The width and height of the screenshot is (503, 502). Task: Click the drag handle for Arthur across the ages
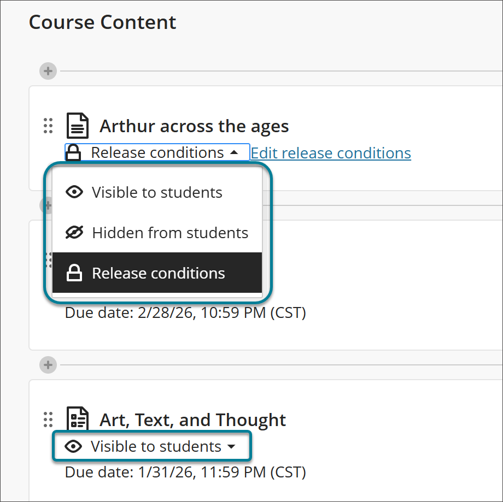point(48,125)
